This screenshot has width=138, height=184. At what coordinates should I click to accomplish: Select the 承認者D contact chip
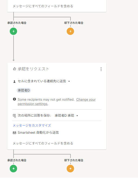[x=24, y=90]
